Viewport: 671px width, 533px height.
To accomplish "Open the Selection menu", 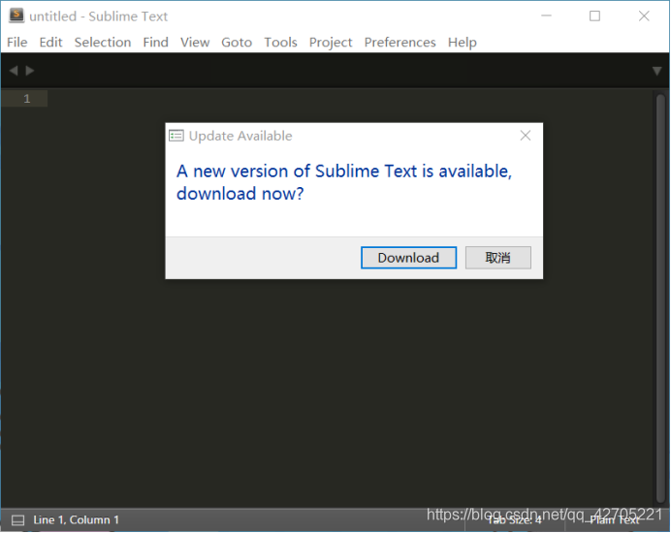I will coord(103,43).
